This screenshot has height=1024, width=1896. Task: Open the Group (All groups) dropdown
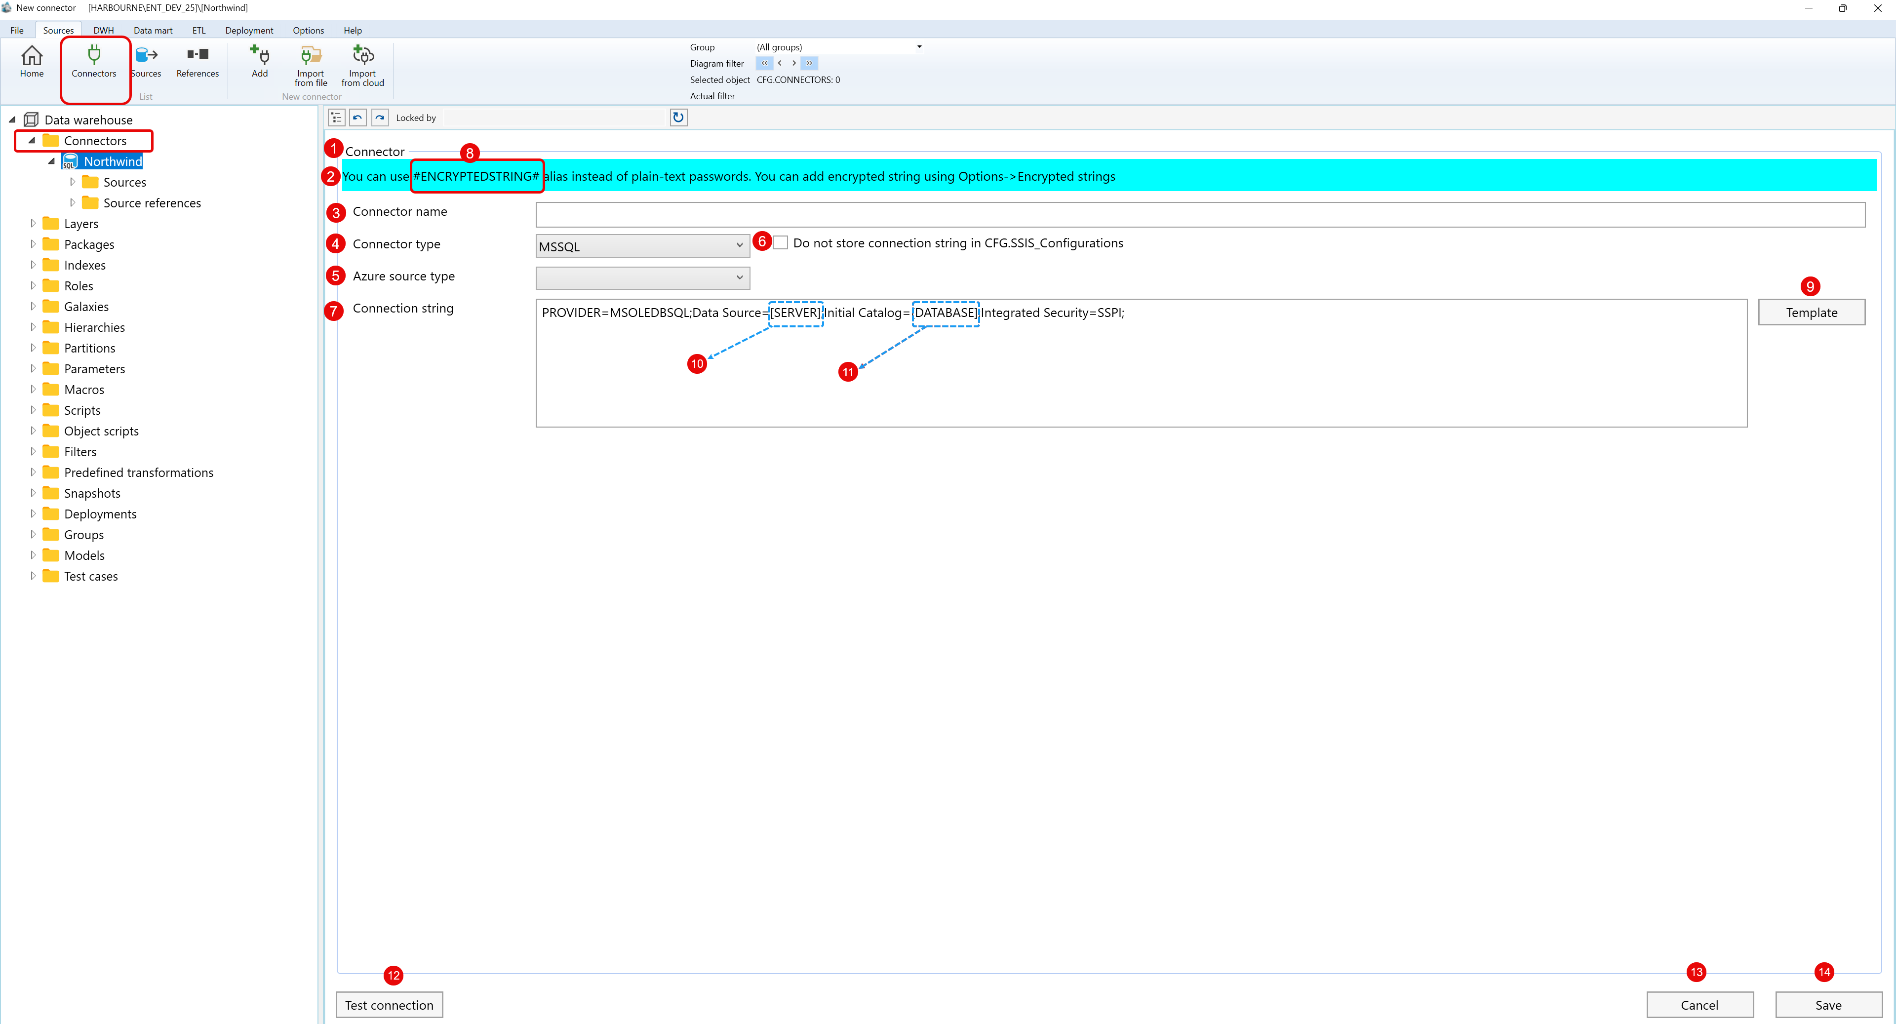[839, 47]
